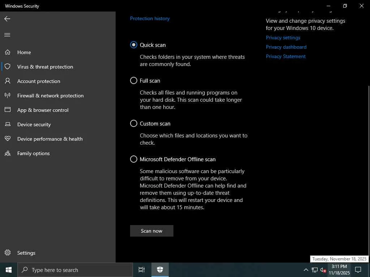Click the 'than one hour.' text
Screen dimensions: 370x277
point(158,107)
